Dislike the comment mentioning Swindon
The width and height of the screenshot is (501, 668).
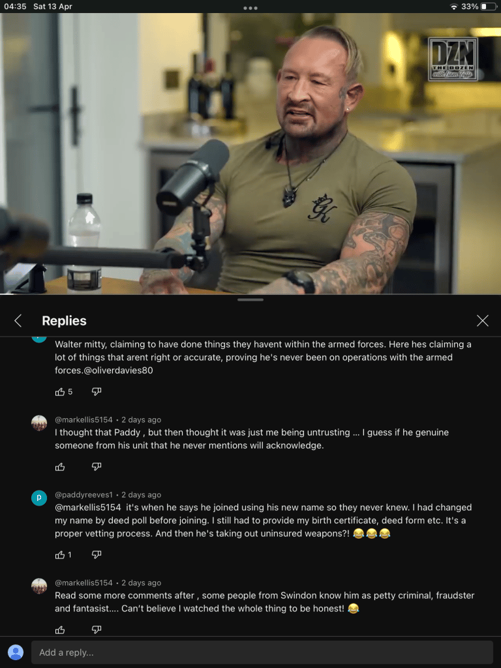97,630
